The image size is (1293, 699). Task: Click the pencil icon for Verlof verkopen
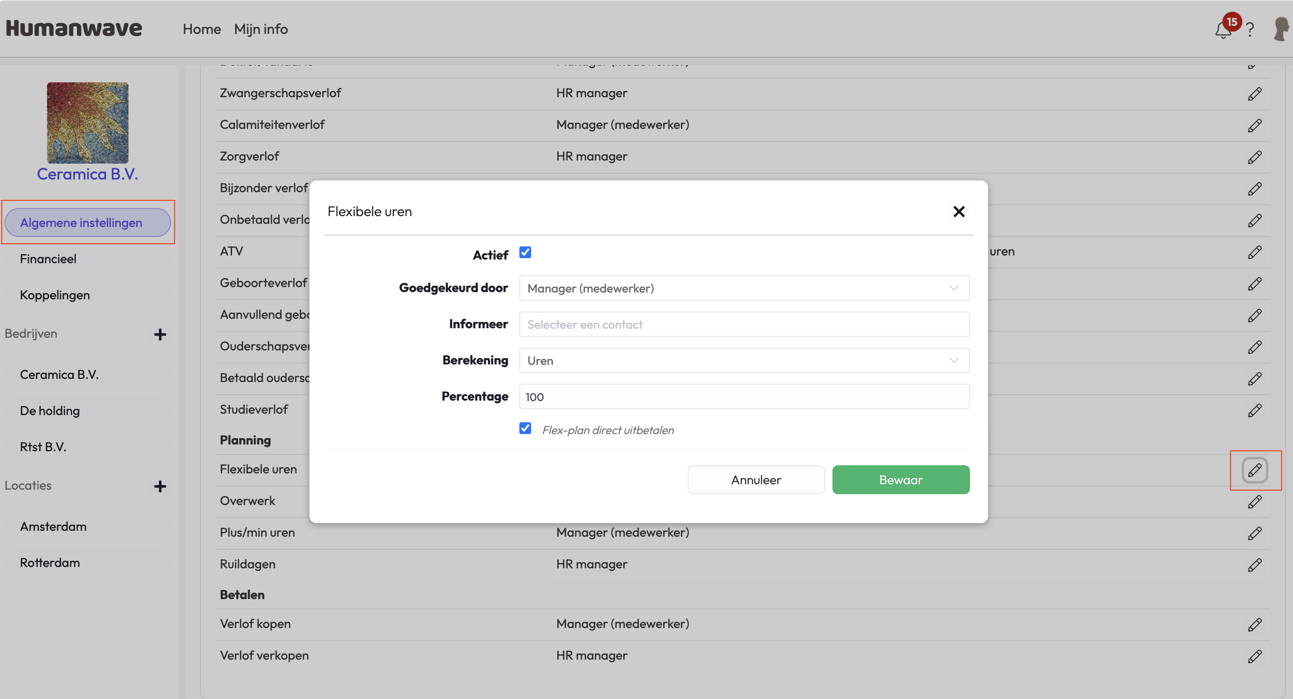pos(1255,656)
